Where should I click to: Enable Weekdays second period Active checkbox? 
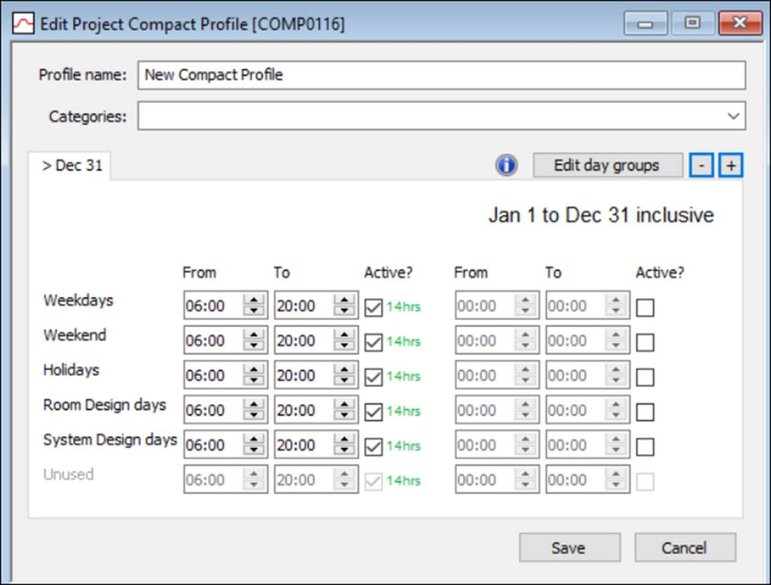(645, 308)
